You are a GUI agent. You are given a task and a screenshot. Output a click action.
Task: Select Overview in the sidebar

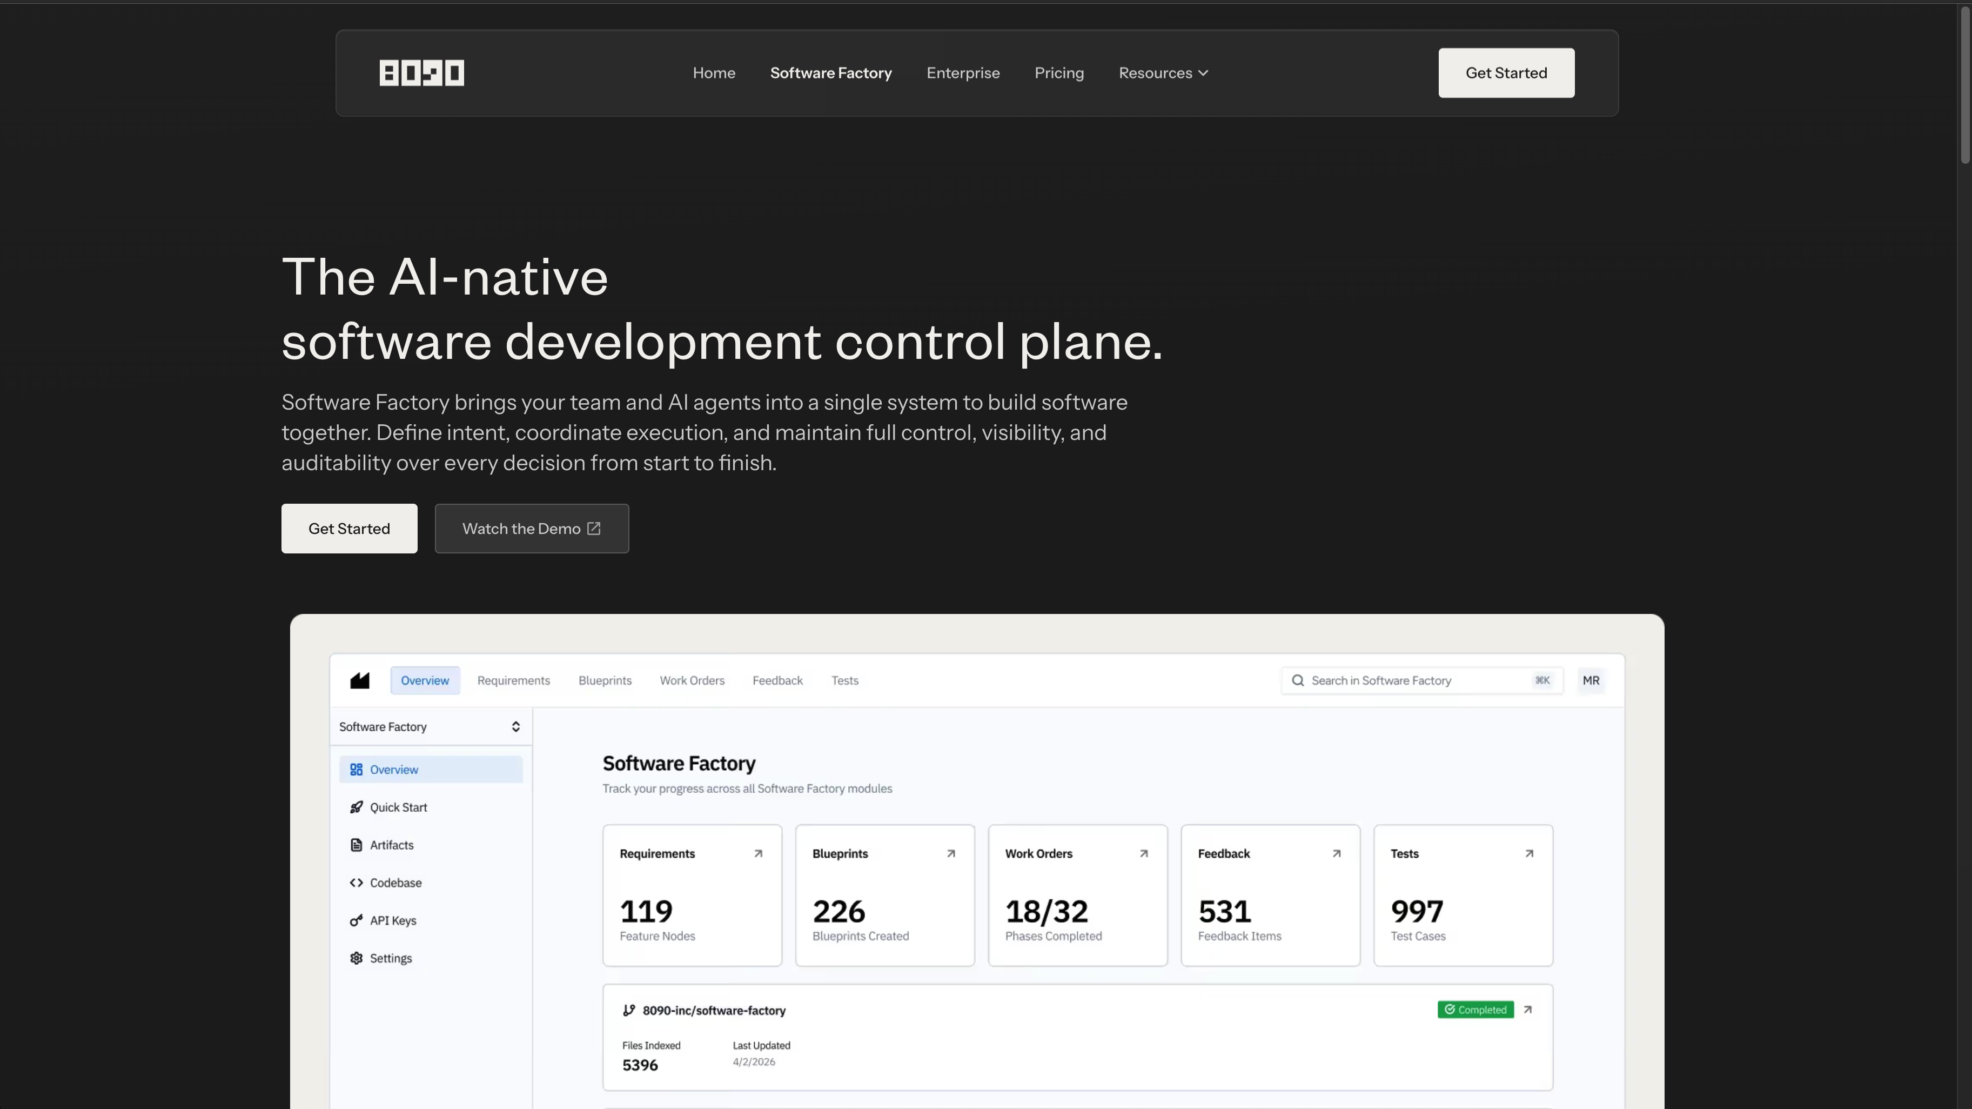point(430,769)
